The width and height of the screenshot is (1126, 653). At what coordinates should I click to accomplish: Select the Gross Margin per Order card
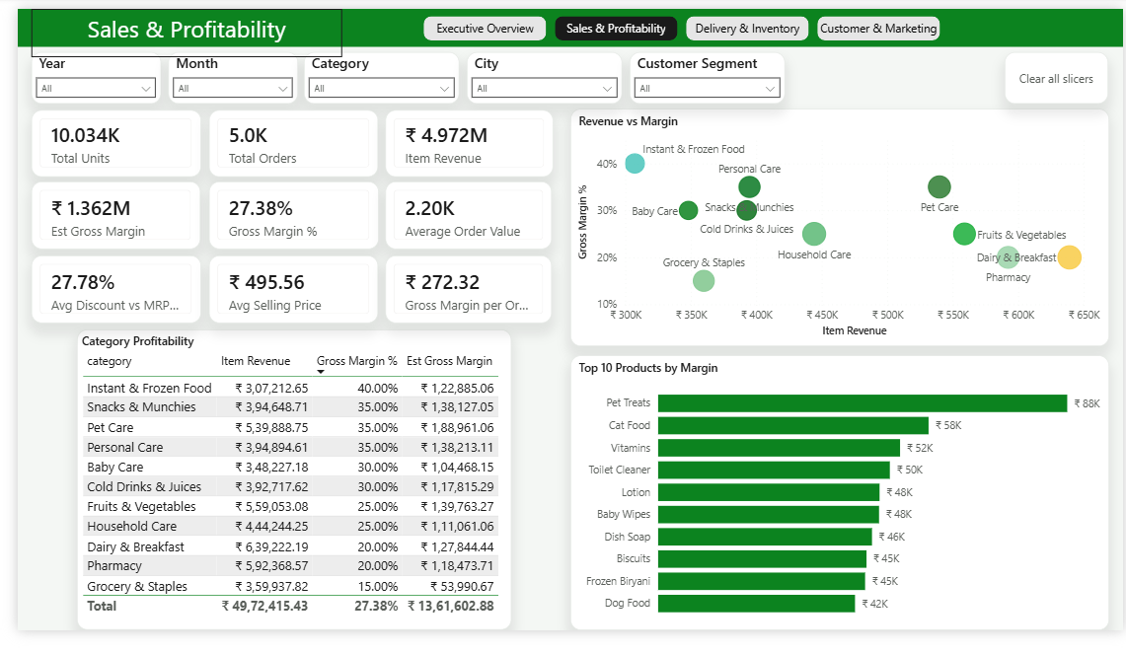point(469,290)
